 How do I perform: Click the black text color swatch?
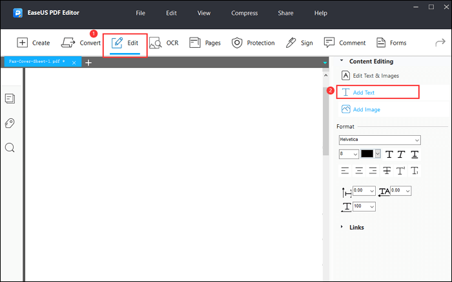[367, 154]
